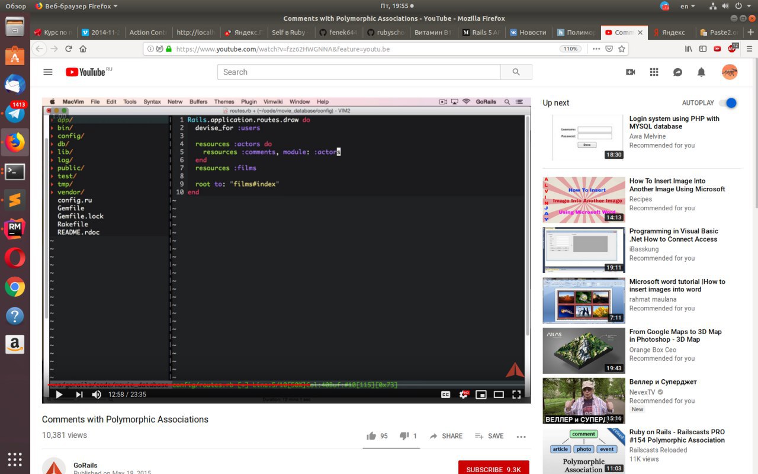The width and height of the screenshot is (758, 474).
Task: Open Microsoft word tutorial video thumbnail
Action: coord(584,300)
